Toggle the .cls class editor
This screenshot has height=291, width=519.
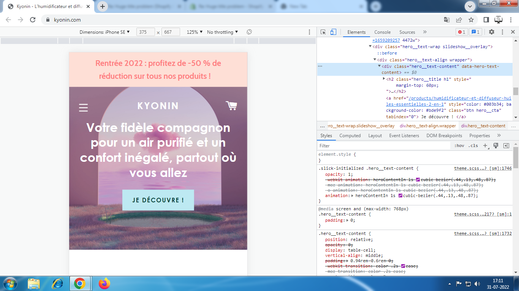coord(473,146)
